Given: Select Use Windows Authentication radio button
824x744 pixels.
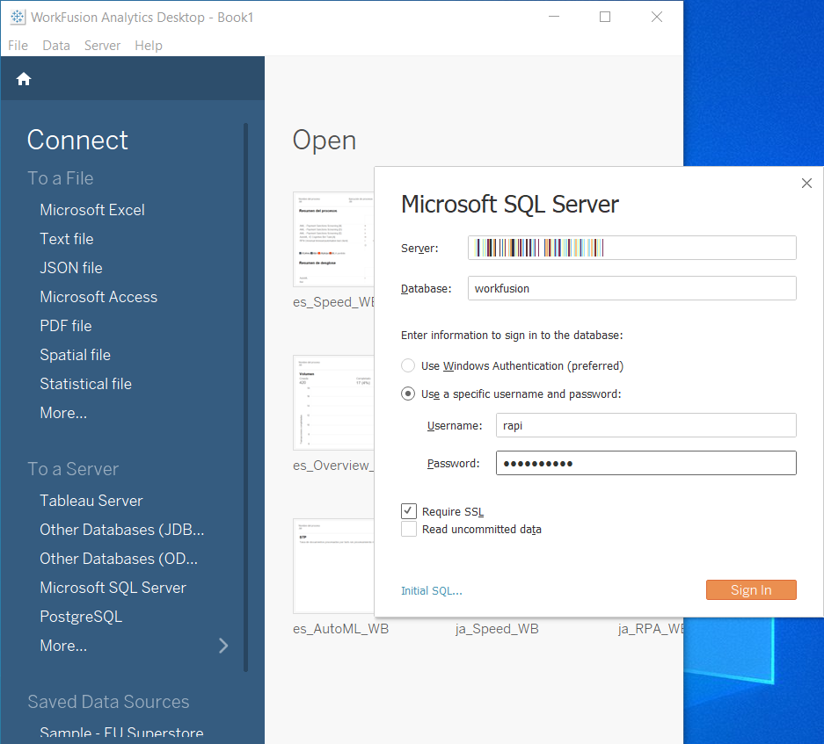Looking at the screenshot, I should point(408,365).
